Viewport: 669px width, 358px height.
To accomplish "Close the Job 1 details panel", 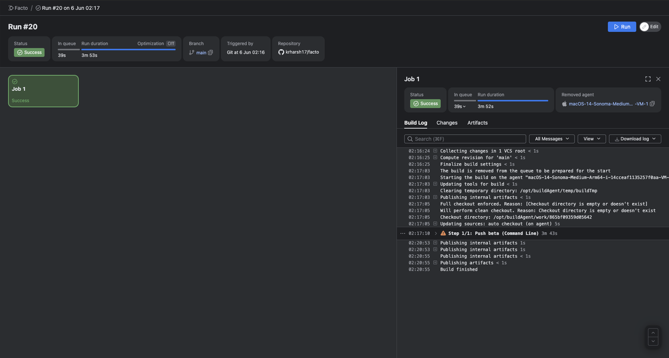I will 659,79.
